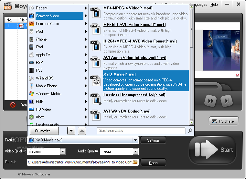Click the Recent clock icon
This screenshot has width=246, height=179.
coord(31,8)
